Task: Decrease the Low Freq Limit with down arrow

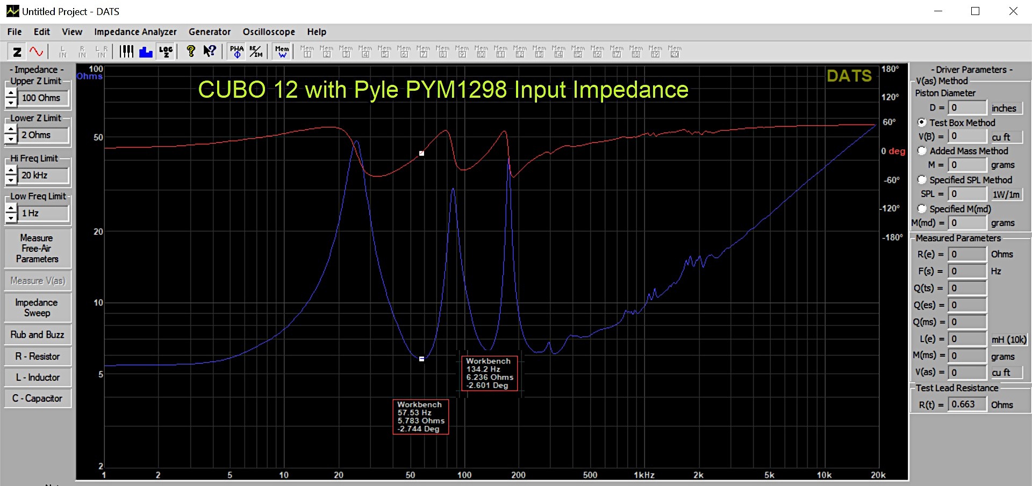Action: click(x=11, y=217)
